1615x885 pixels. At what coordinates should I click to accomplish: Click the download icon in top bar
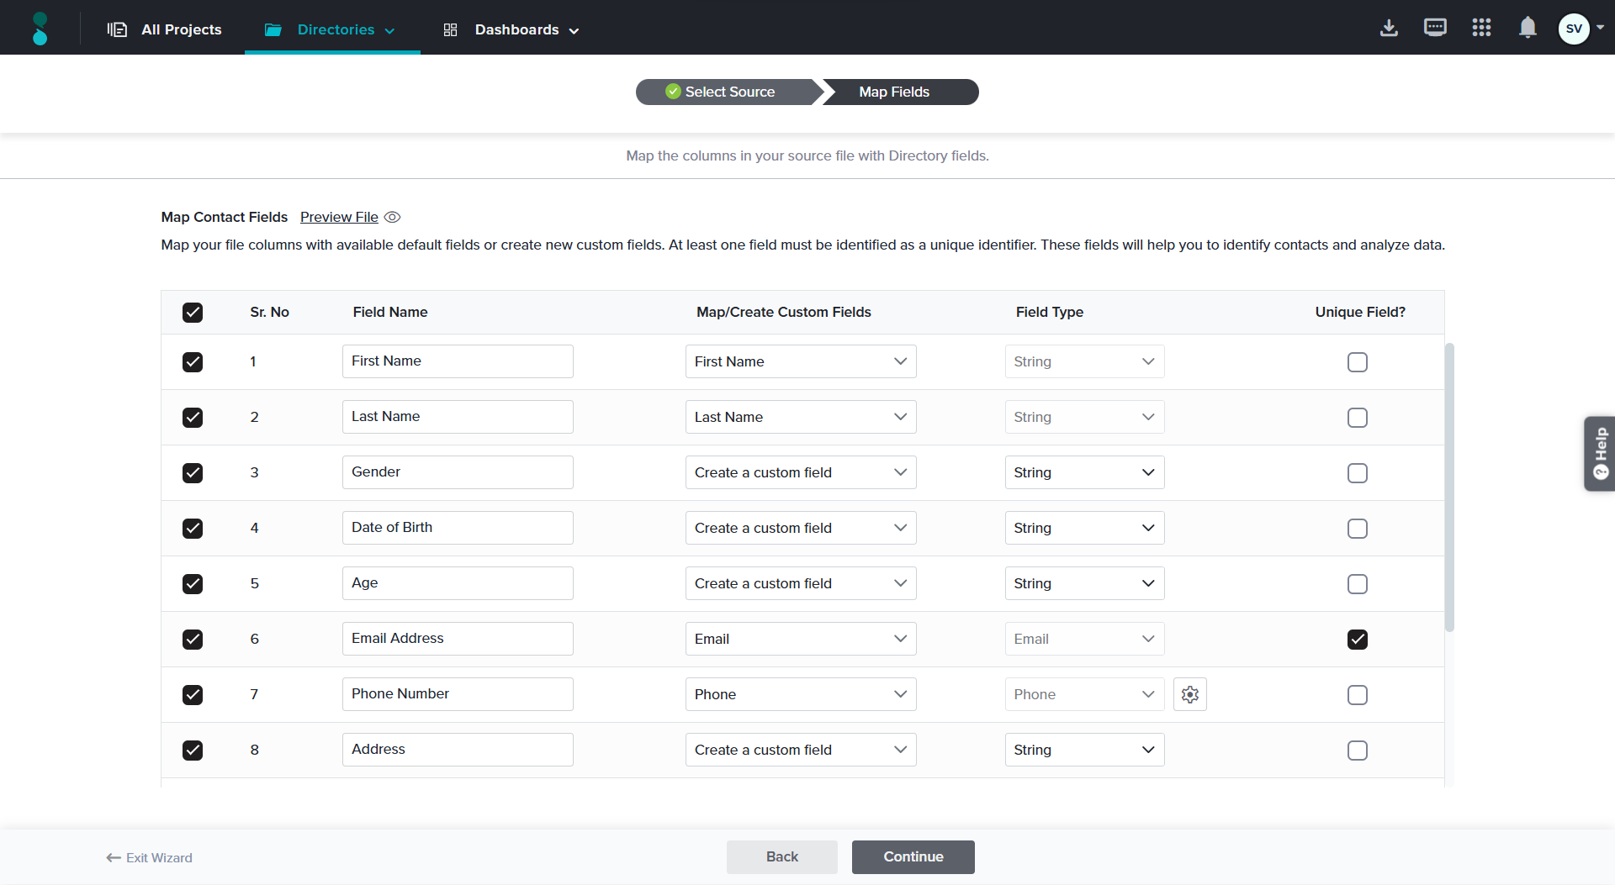[1389, 29]
